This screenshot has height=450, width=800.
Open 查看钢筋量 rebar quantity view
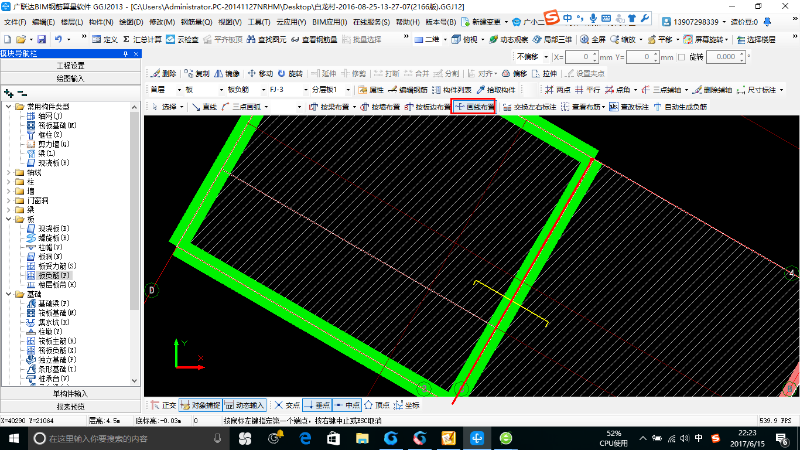click(314, 39)
